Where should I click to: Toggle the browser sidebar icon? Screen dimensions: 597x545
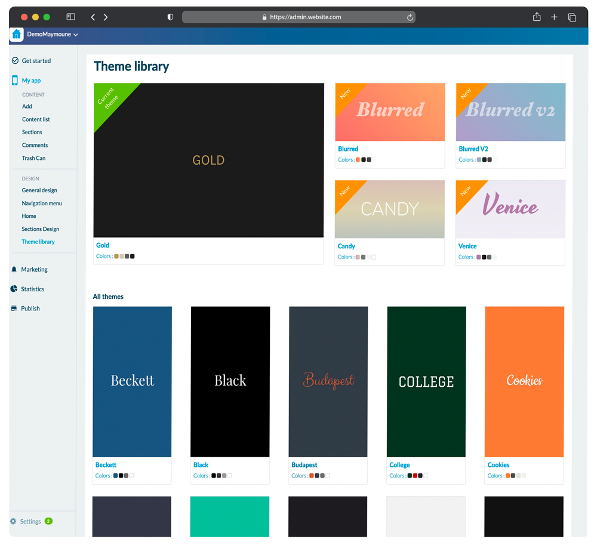(71, 17)
